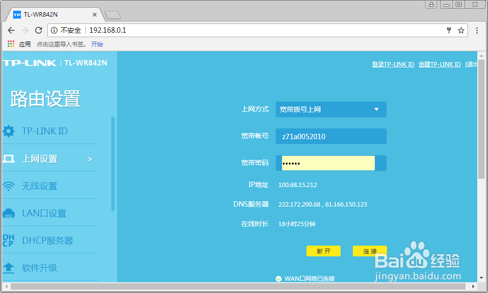Click the dropdown arrow beside 宽带拨号上网

[x=376, y=109]
